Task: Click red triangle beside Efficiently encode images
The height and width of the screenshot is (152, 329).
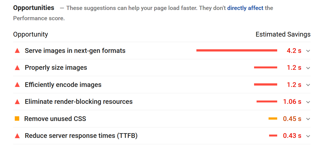Action: (x=17, y=85)
